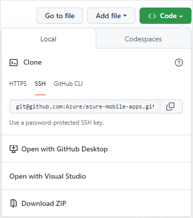Click the git@github.com clone URL field
This screenshot has width=193, height=218.
pos(85,106)
